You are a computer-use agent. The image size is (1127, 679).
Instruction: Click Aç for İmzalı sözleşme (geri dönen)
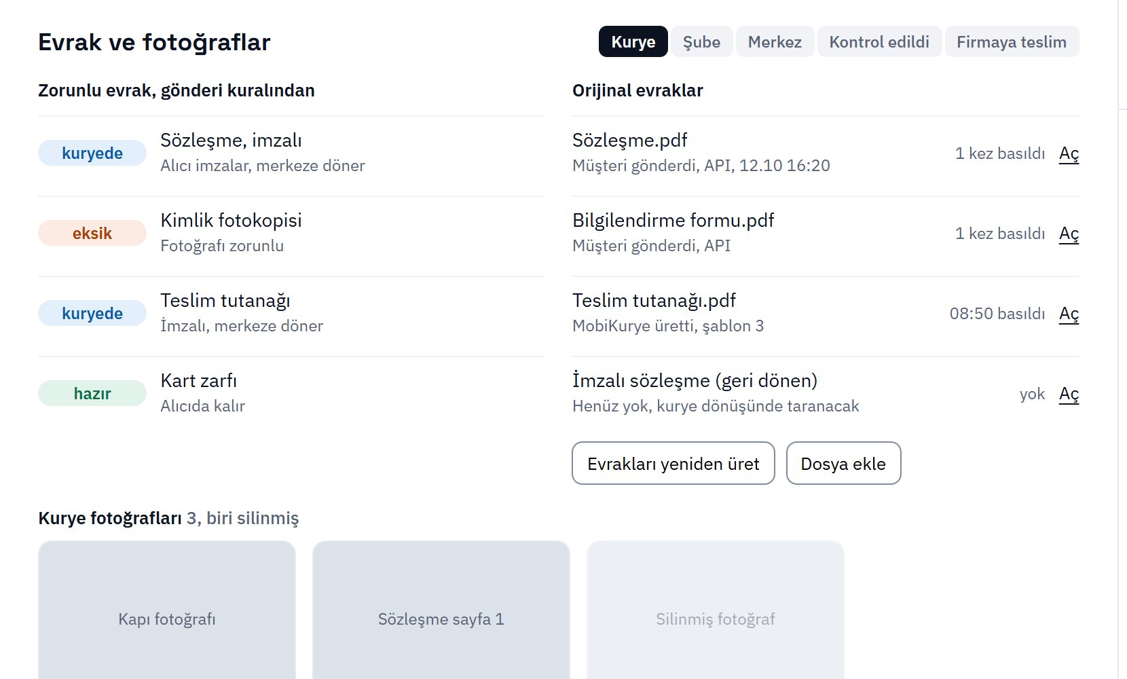[x=1069, y=394]
